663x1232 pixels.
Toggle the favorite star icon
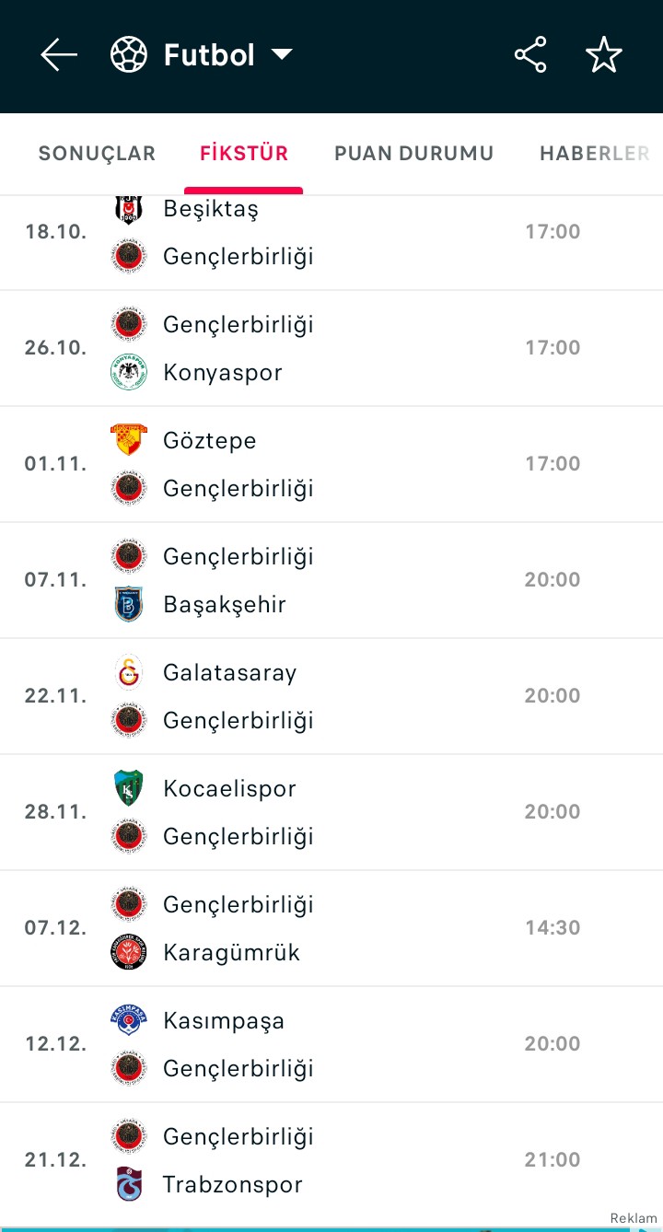click(604, 55)
